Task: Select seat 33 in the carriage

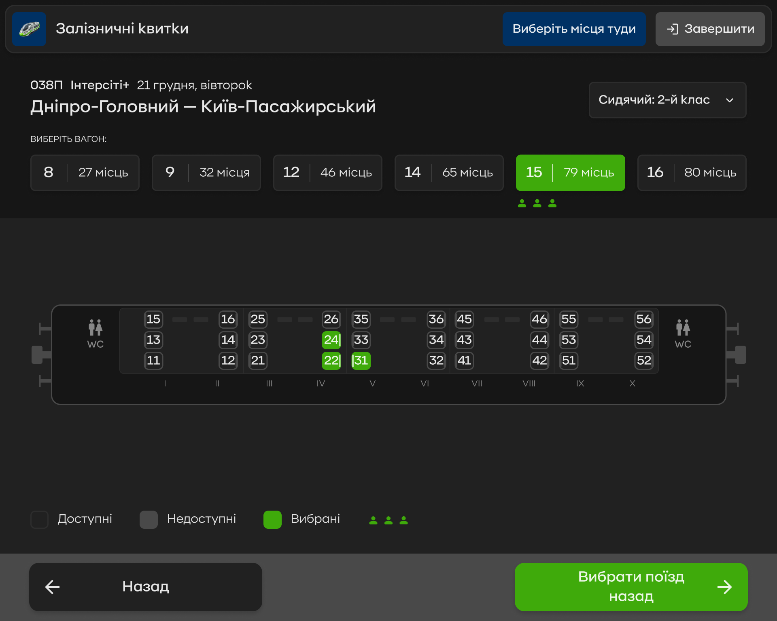Action: (x=361, y=340)
